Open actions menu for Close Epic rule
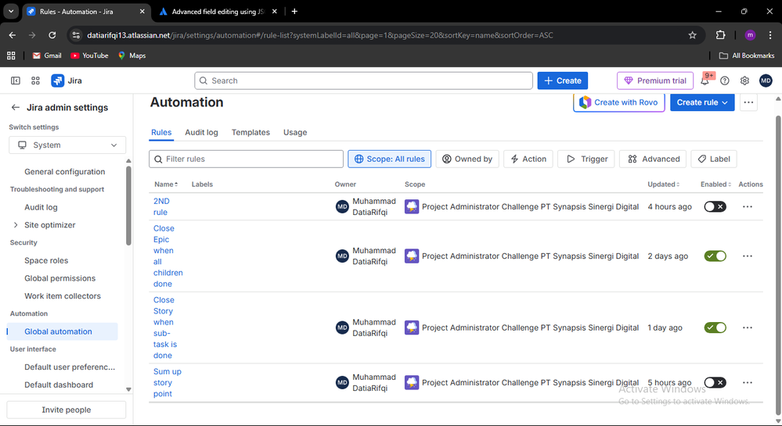 click(x=747, y=256)
